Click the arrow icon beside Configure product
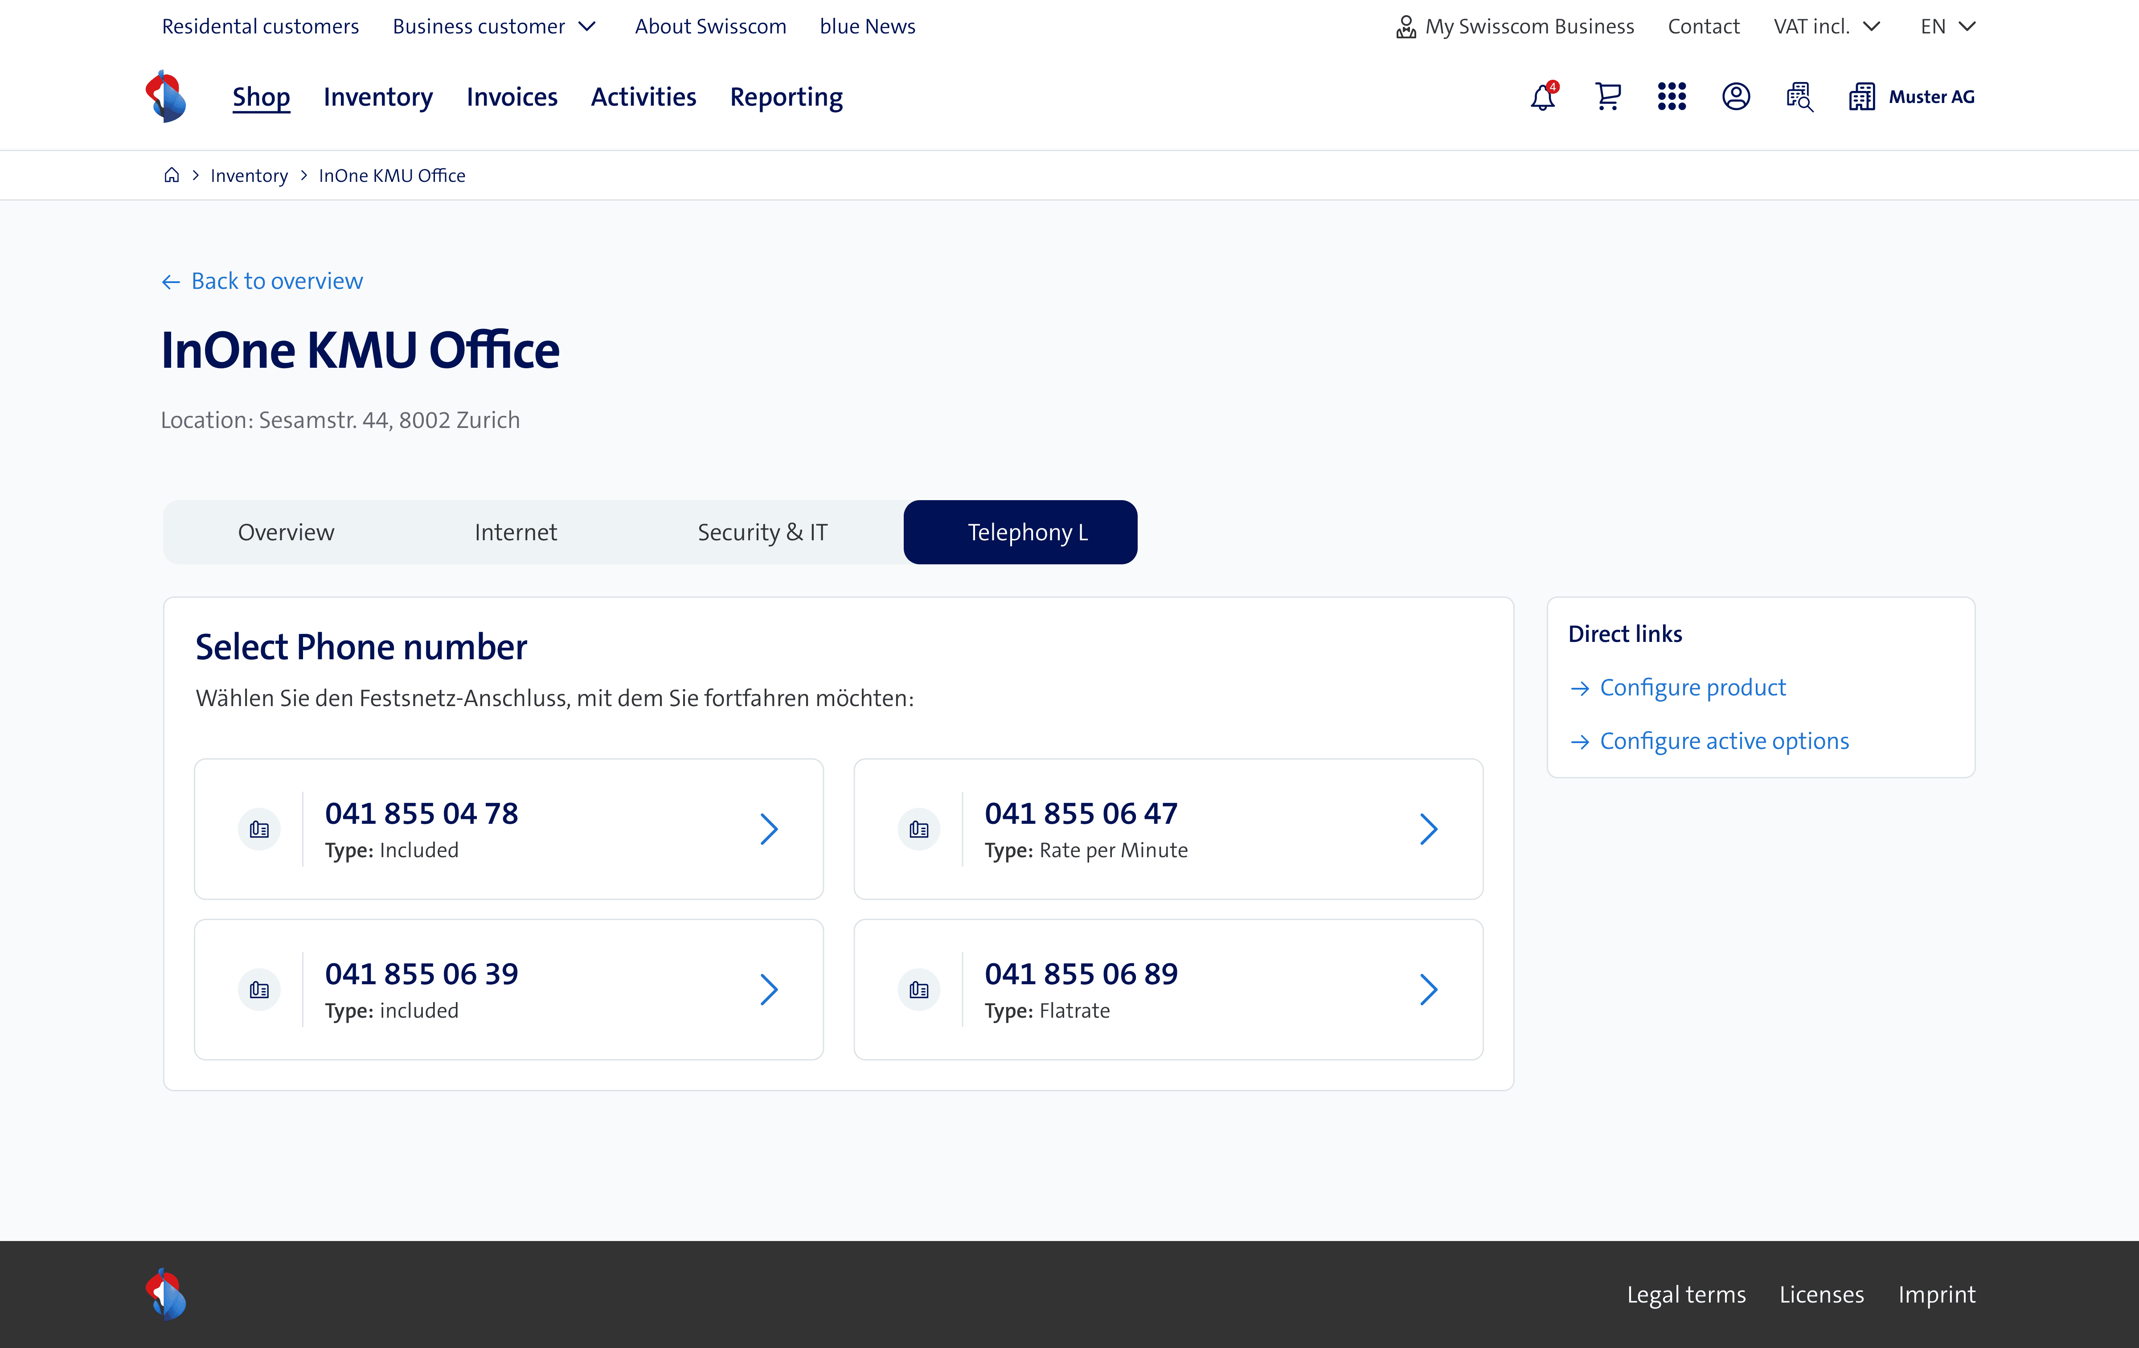 (x=1579, y=688)
